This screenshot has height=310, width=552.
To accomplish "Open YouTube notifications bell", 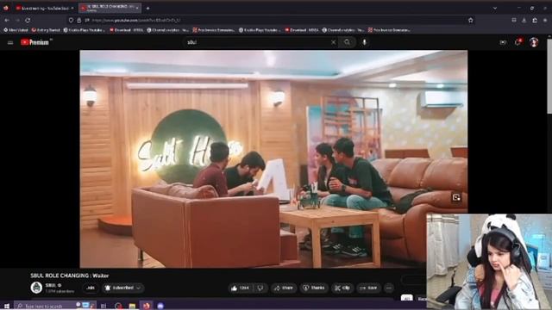I will 518,42.
